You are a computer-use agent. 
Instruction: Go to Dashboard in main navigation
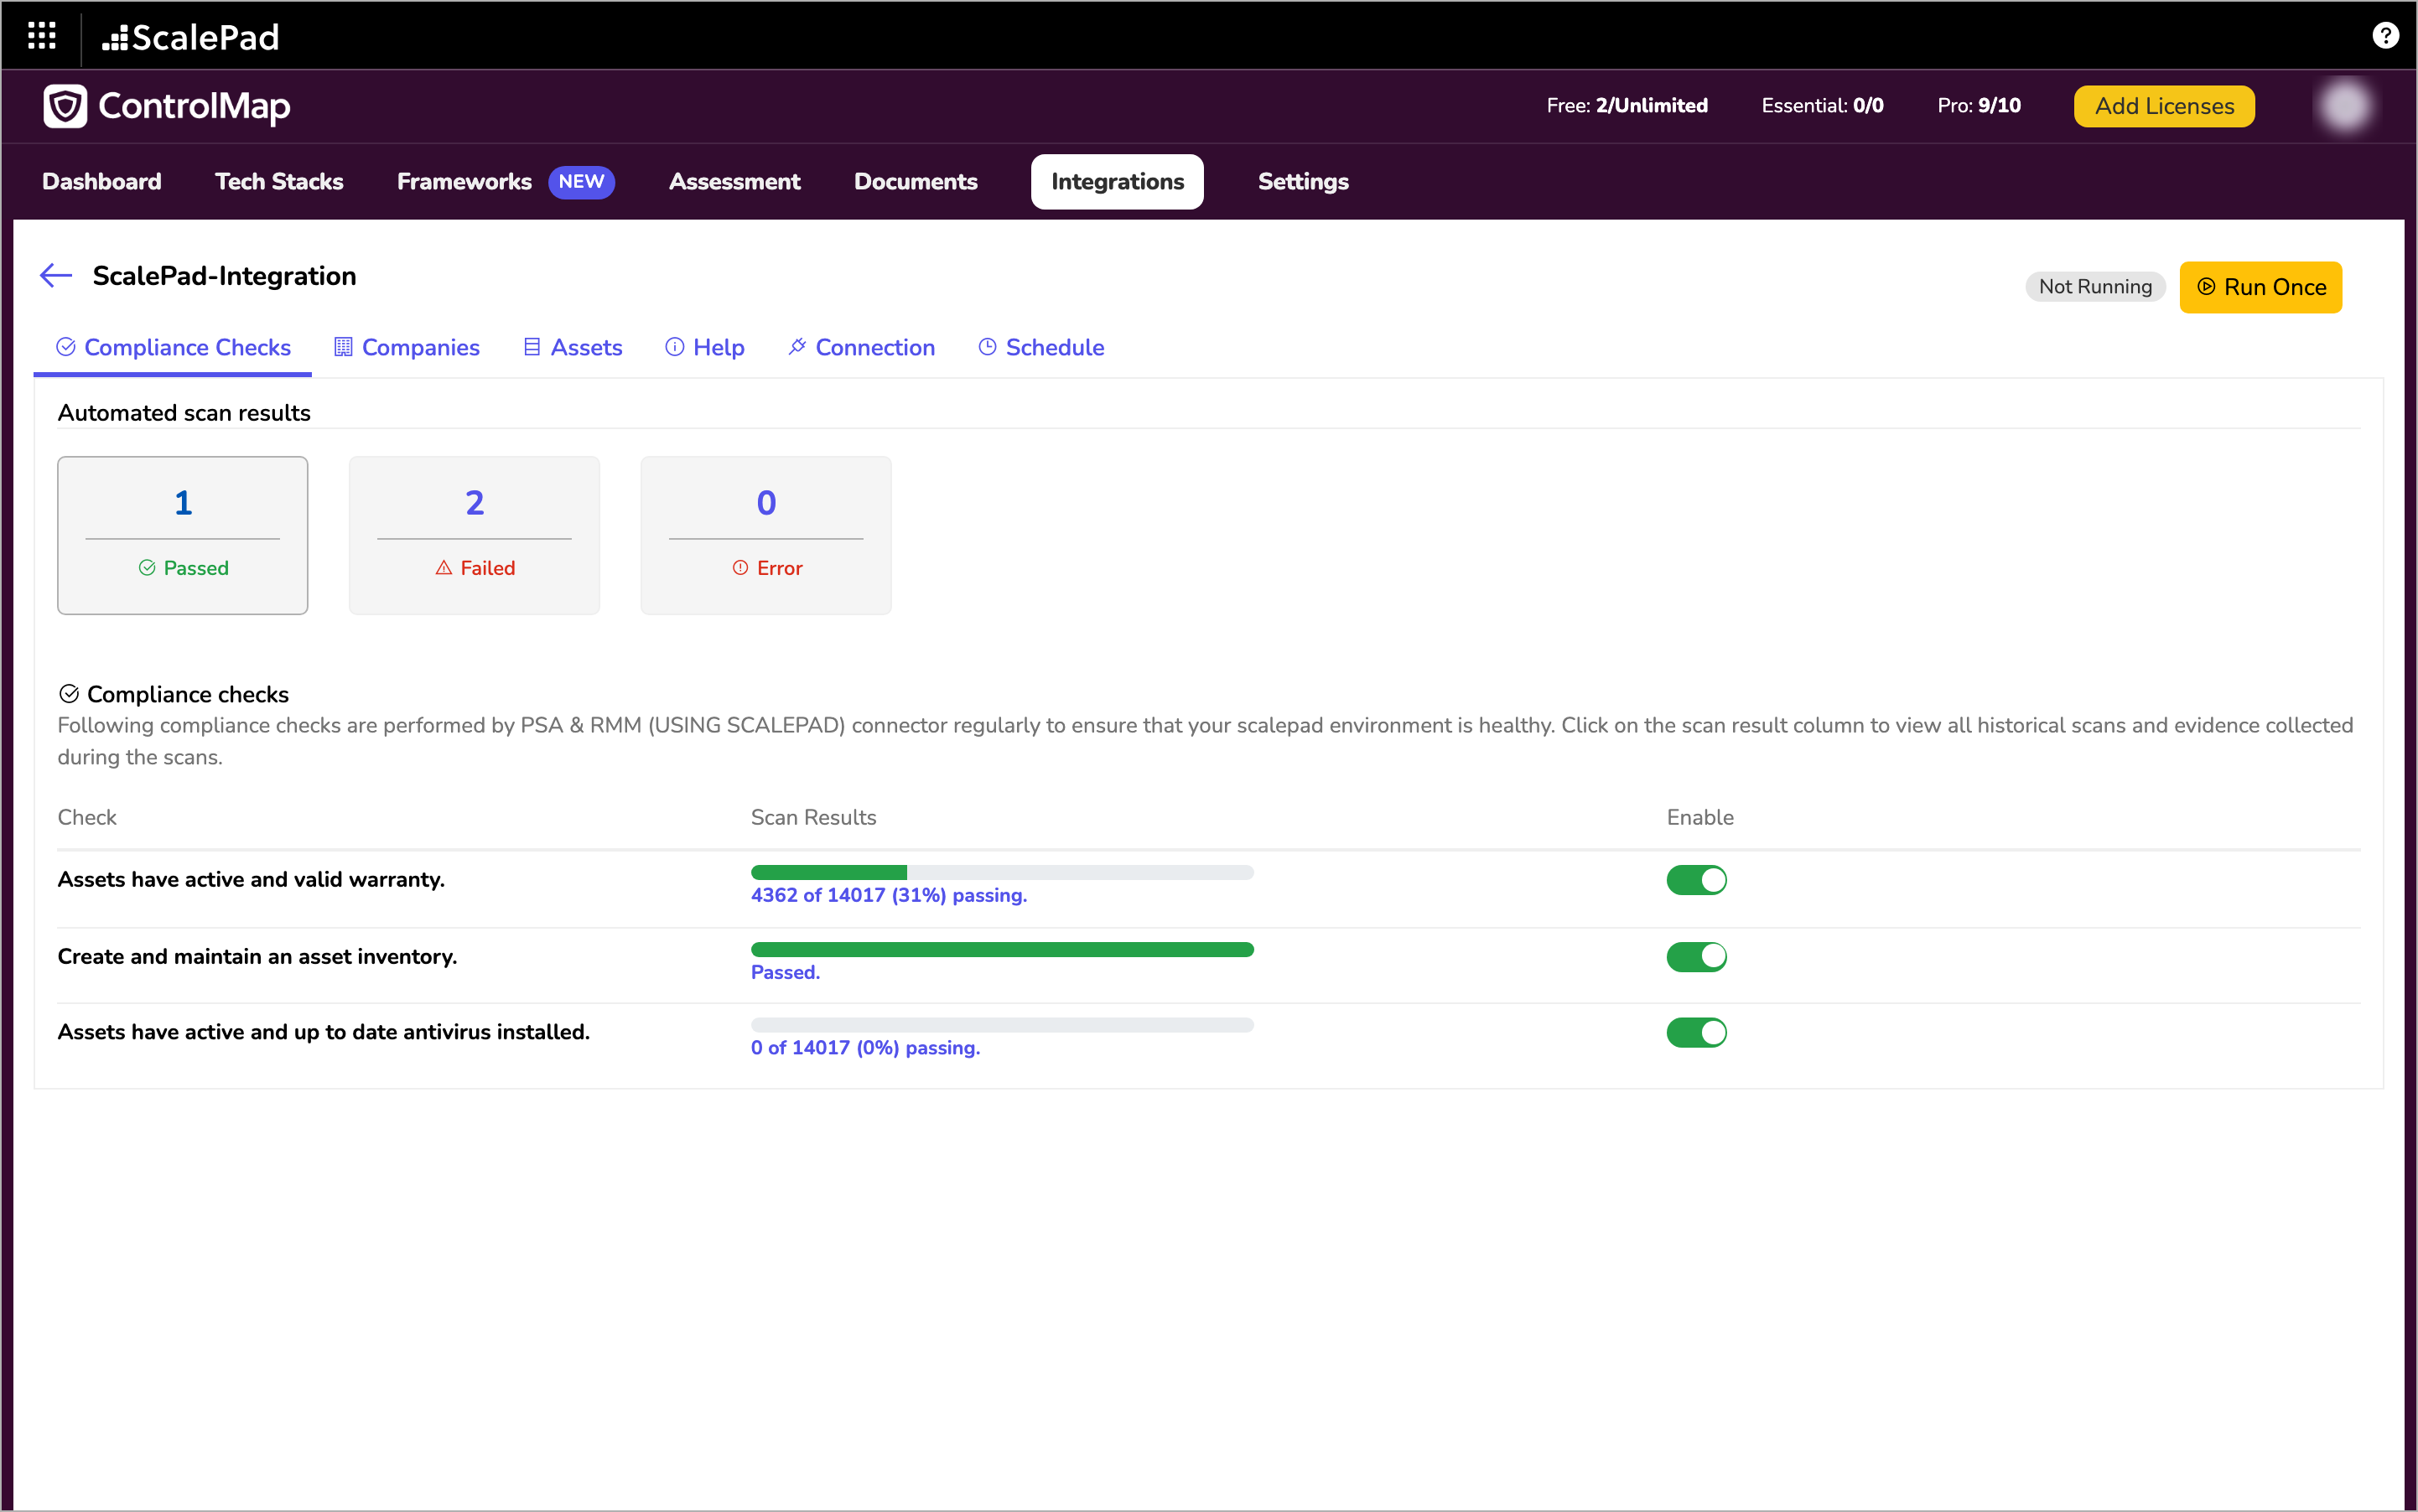pos(101,181)
